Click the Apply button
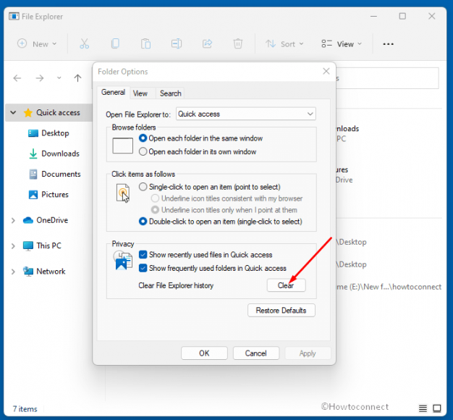 tap(308, 353)
